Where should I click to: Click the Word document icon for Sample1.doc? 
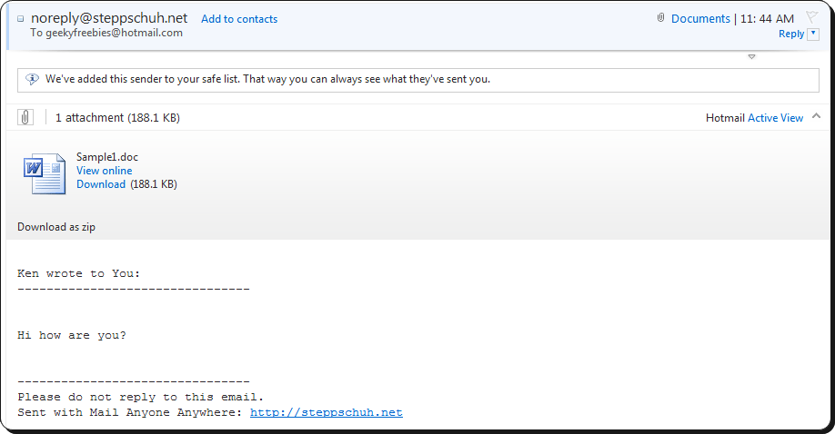pos(45,173)
